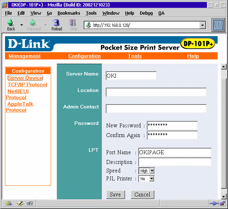The height and width of the screenshot is (209, 228).
Task: Select Server Device in sidebar
Action: click(x=25, y=78)
